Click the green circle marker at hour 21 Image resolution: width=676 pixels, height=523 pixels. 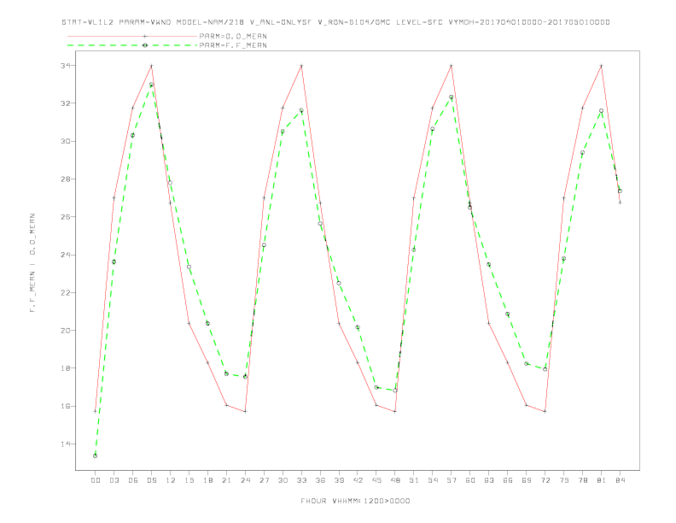click(226, 373)
